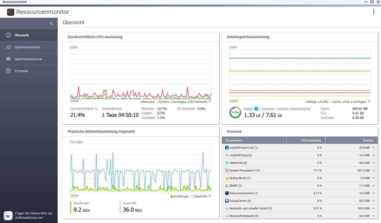Expand the myQNAPcloud Link (1) row

373,148
